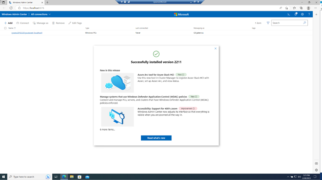Viewport: 322px width, 180px height.
Task: Click the Windows PCs type cell
Action: [x=91, y=33]
